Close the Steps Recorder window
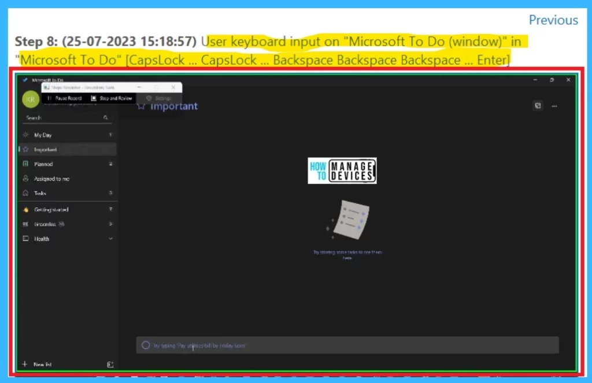This screenshot has height=383, width=592. point(173,87)
